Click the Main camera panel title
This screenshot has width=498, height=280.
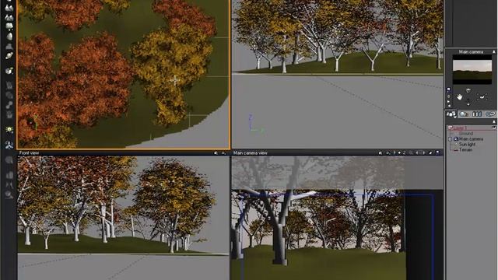click(471, 52)
